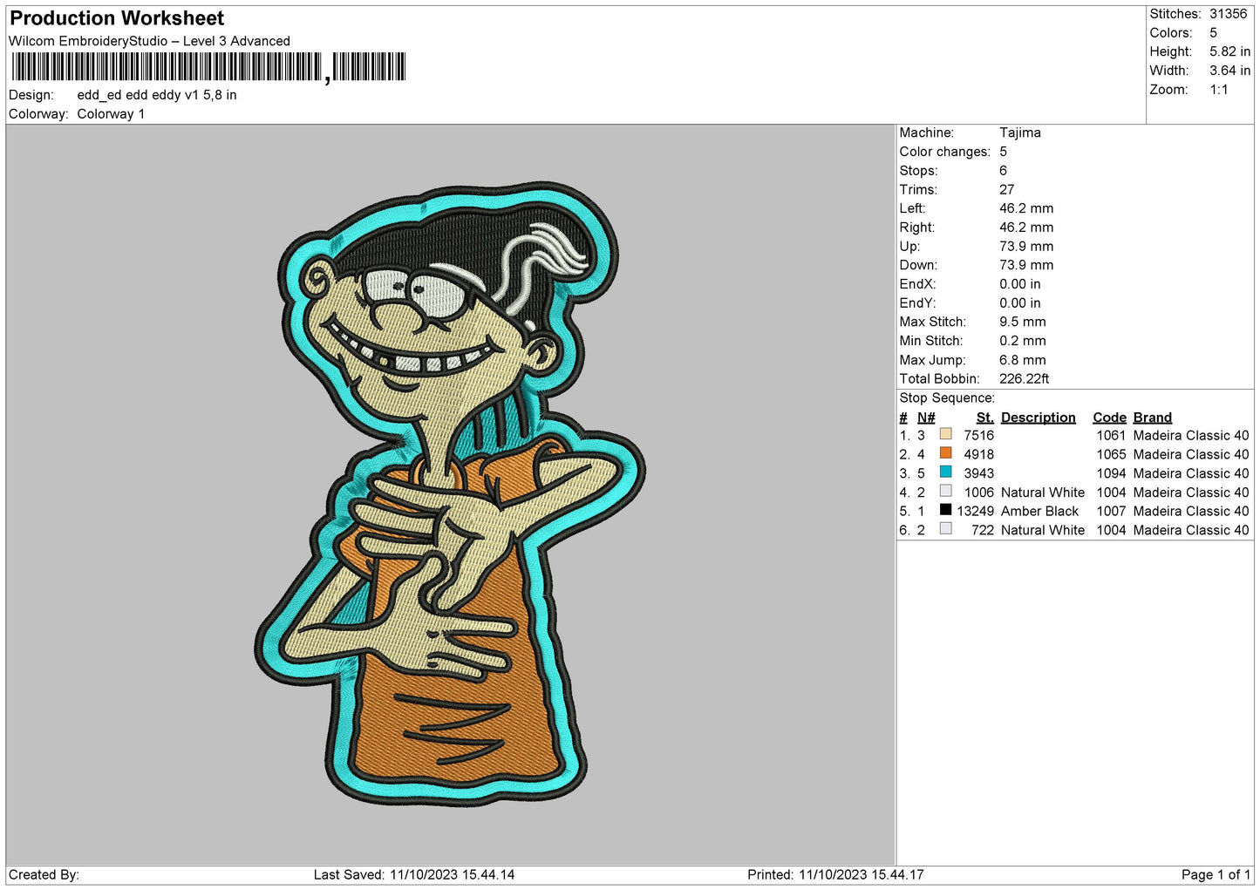Click the barcode under the worksheet title
This screenshot has width=1260, height=890.
[208, 67]
